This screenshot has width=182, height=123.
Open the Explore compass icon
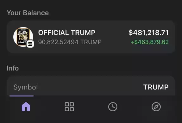[x=156, y=107]
